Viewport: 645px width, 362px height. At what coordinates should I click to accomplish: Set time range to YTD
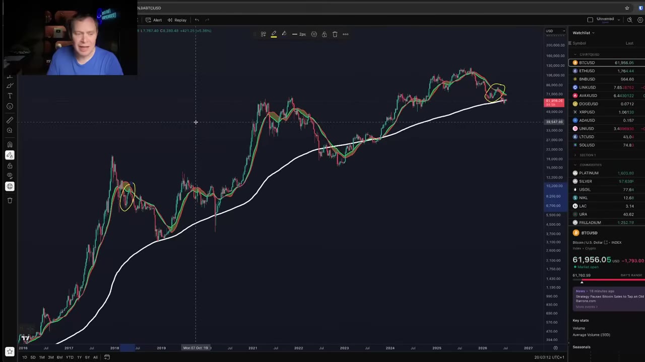[70, 357]
